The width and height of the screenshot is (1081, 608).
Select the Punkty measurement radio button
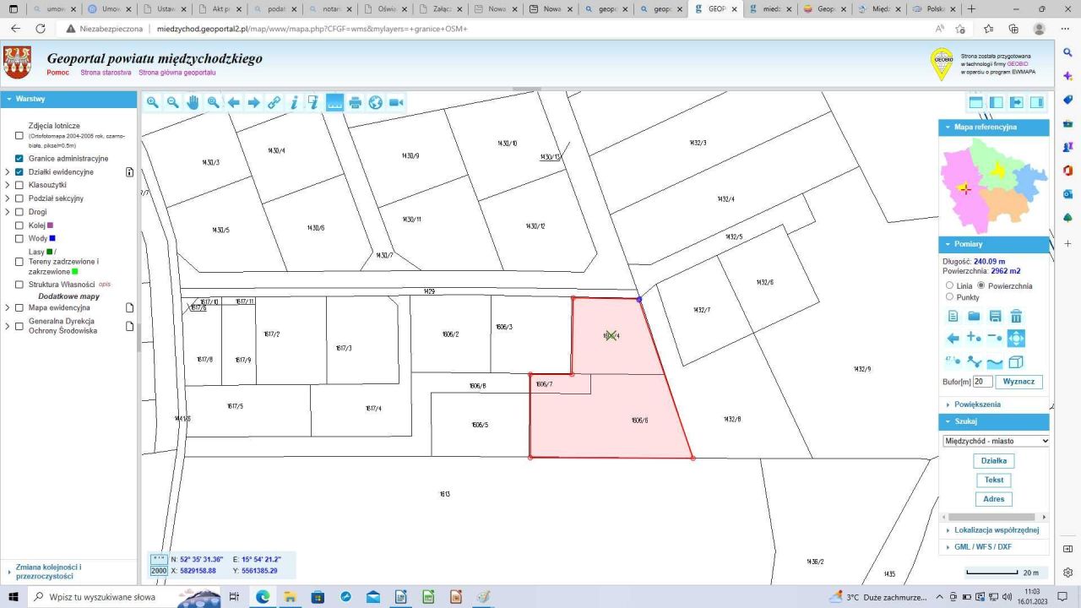coord(949,296)
